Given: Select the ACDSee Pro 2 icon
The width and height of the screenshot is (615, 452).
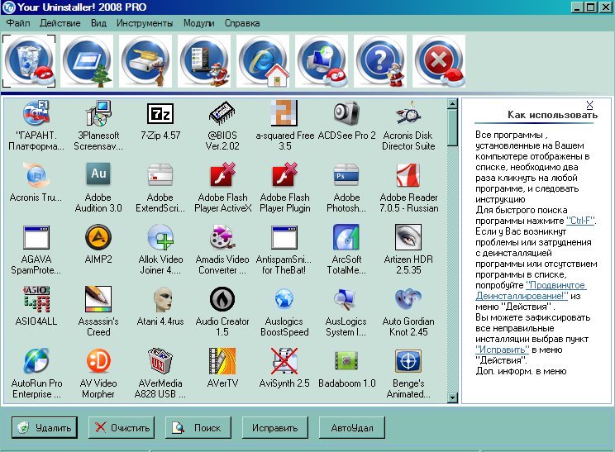Looking at the screenshot, I should (x=346, y=114).
